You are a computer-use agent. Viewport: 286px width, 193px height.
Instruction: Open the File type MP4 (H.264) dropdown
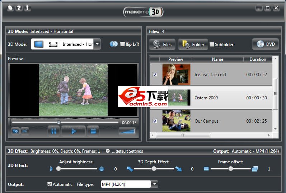tap(155, 184)
